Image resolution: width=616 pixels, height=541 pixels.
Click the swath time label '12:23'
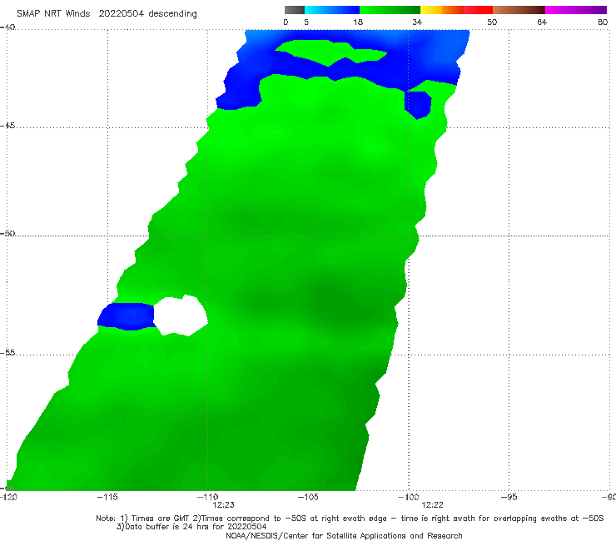pos(223,505)
